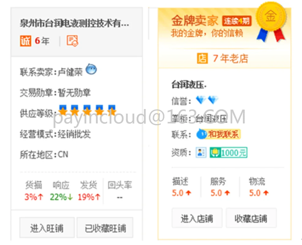Click the green 1000元 deposit badge
The width and height of the screenshot is (302, 245).
tap(228, 153)
